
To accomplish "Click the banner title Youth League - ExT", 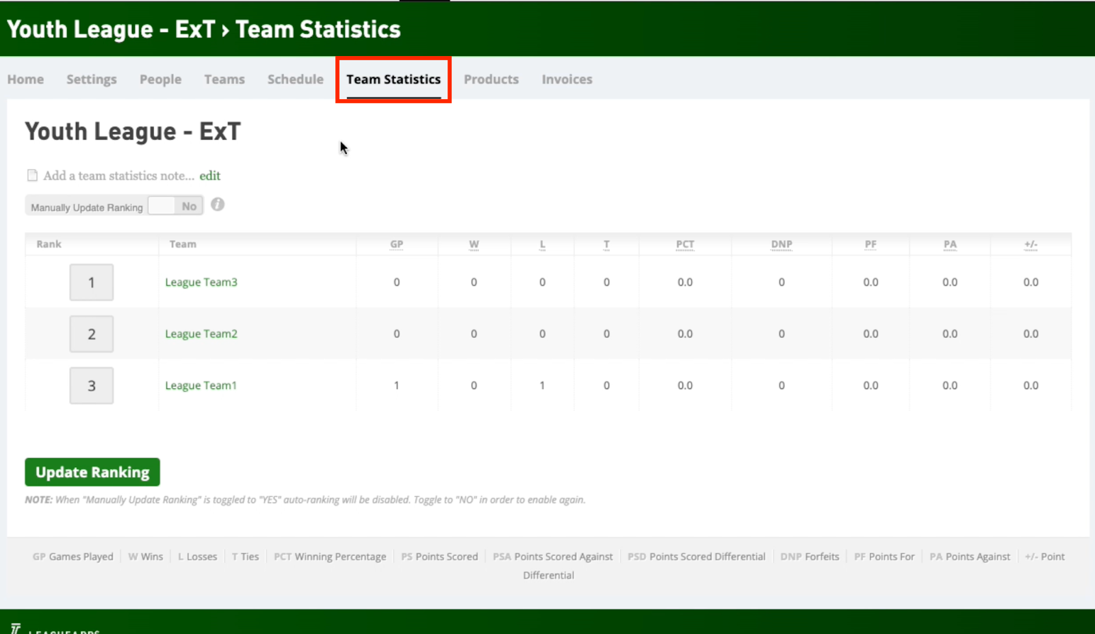I will tap(110, 29).
